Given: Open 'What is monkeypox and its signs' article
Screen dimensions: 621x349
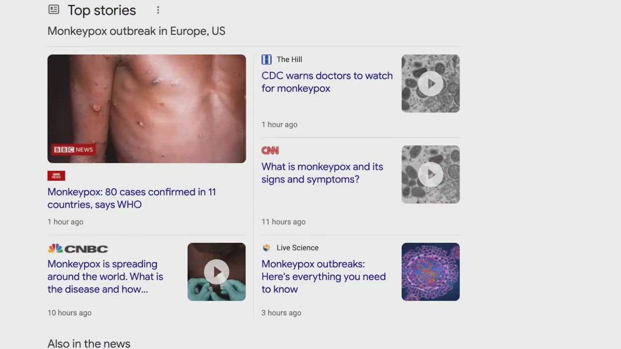Looking at the screenshot, I should tap(322, 173).
